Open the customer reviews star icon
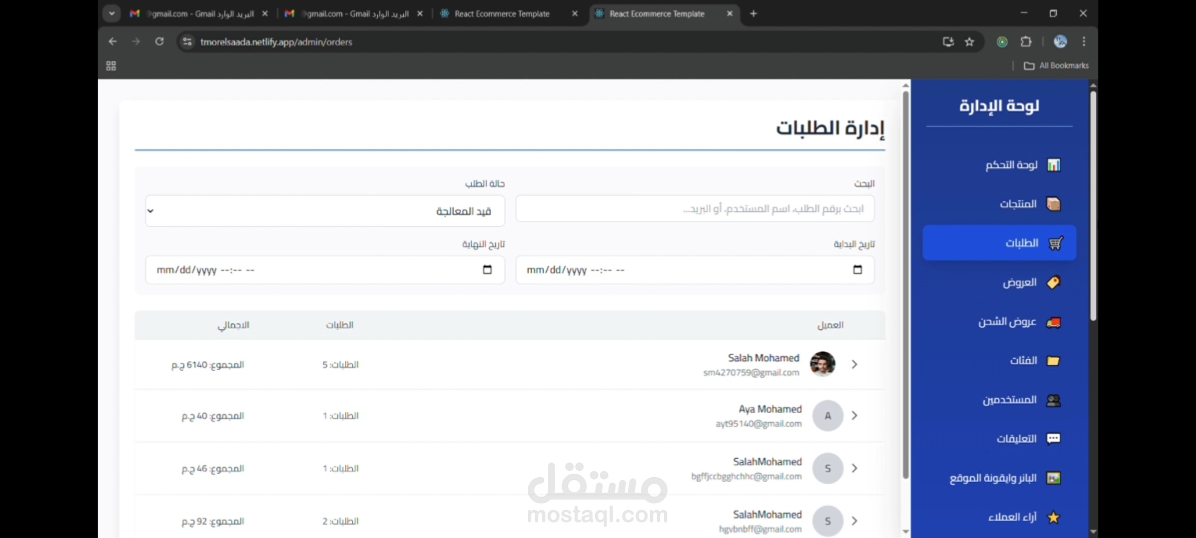This screenshot has height=538, width=1196. pos(1053,517)
